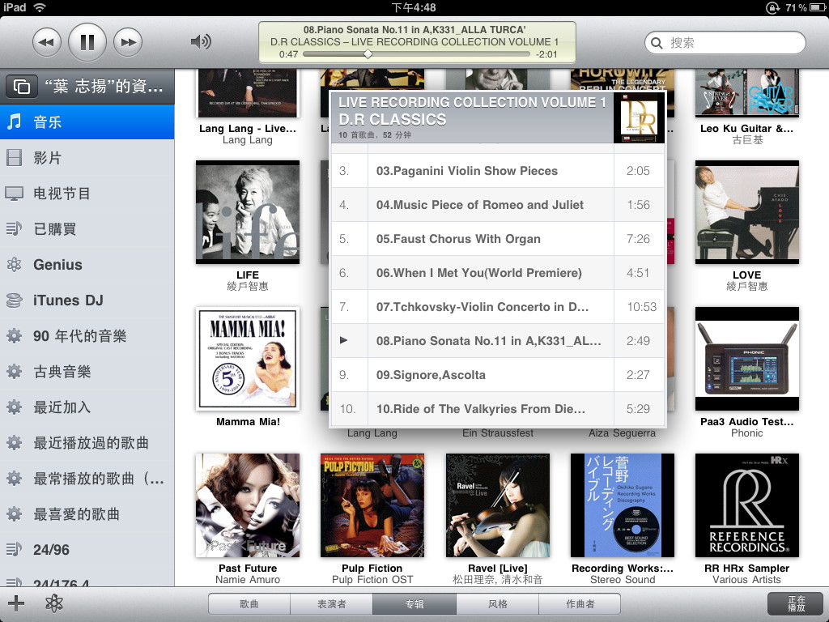Open 正在播放 now playing button
Screen dimensions: 829x622
coord(797,604)
